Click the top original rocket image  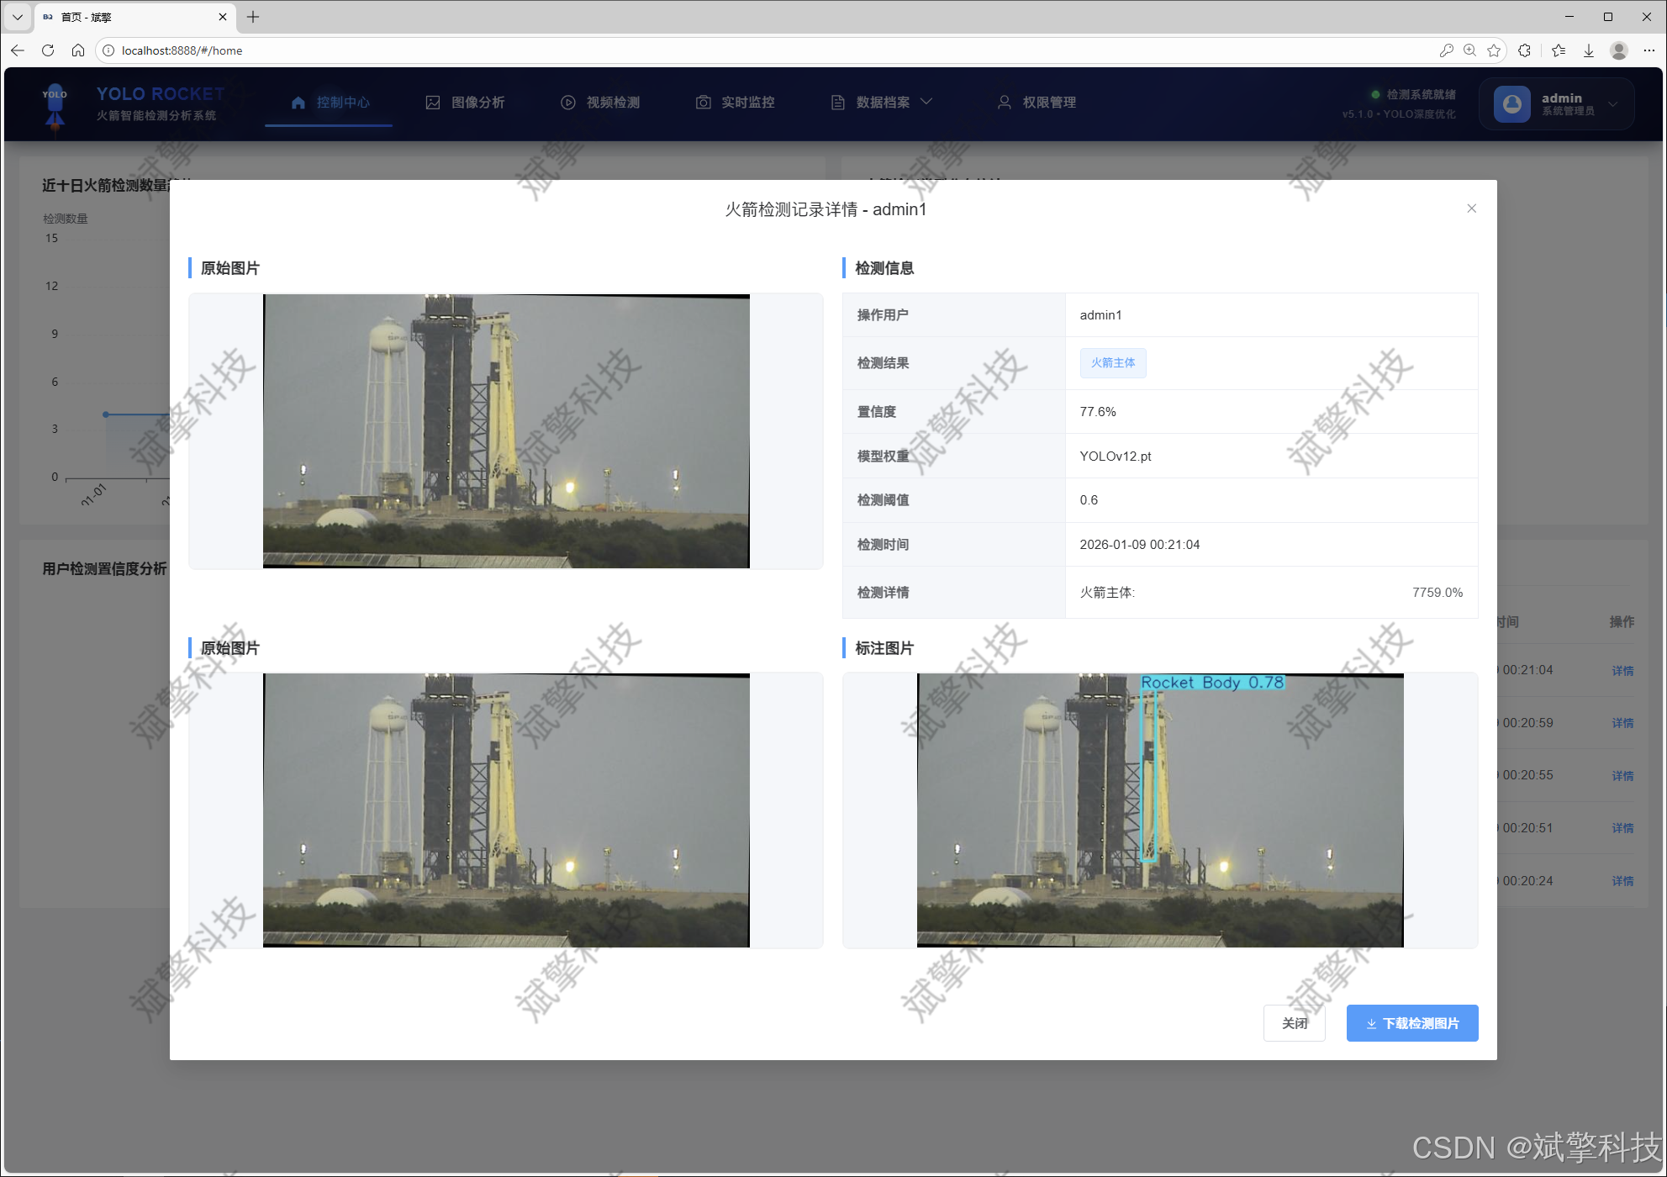505,430
